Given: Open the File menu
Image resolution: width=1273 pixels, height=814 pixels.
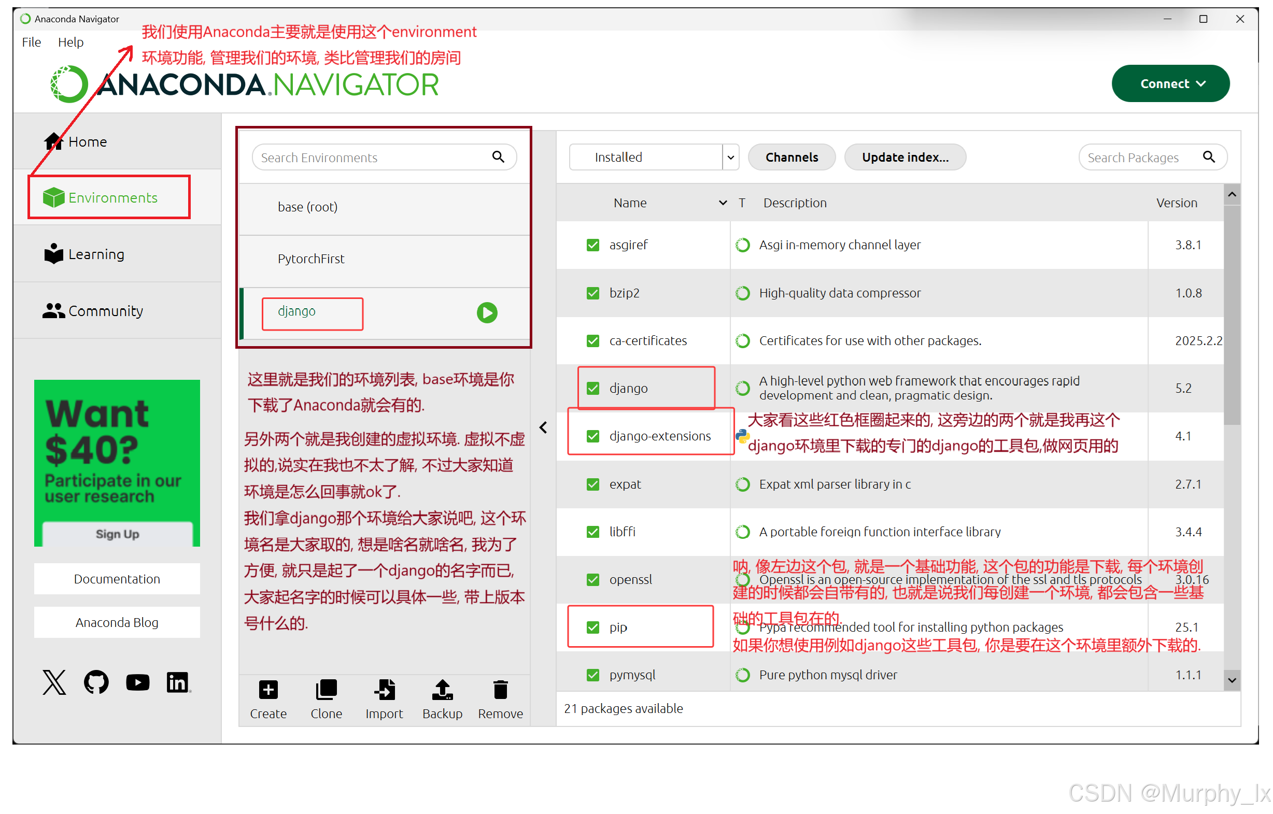Looking at the screenshot, I should pos(31,42).
